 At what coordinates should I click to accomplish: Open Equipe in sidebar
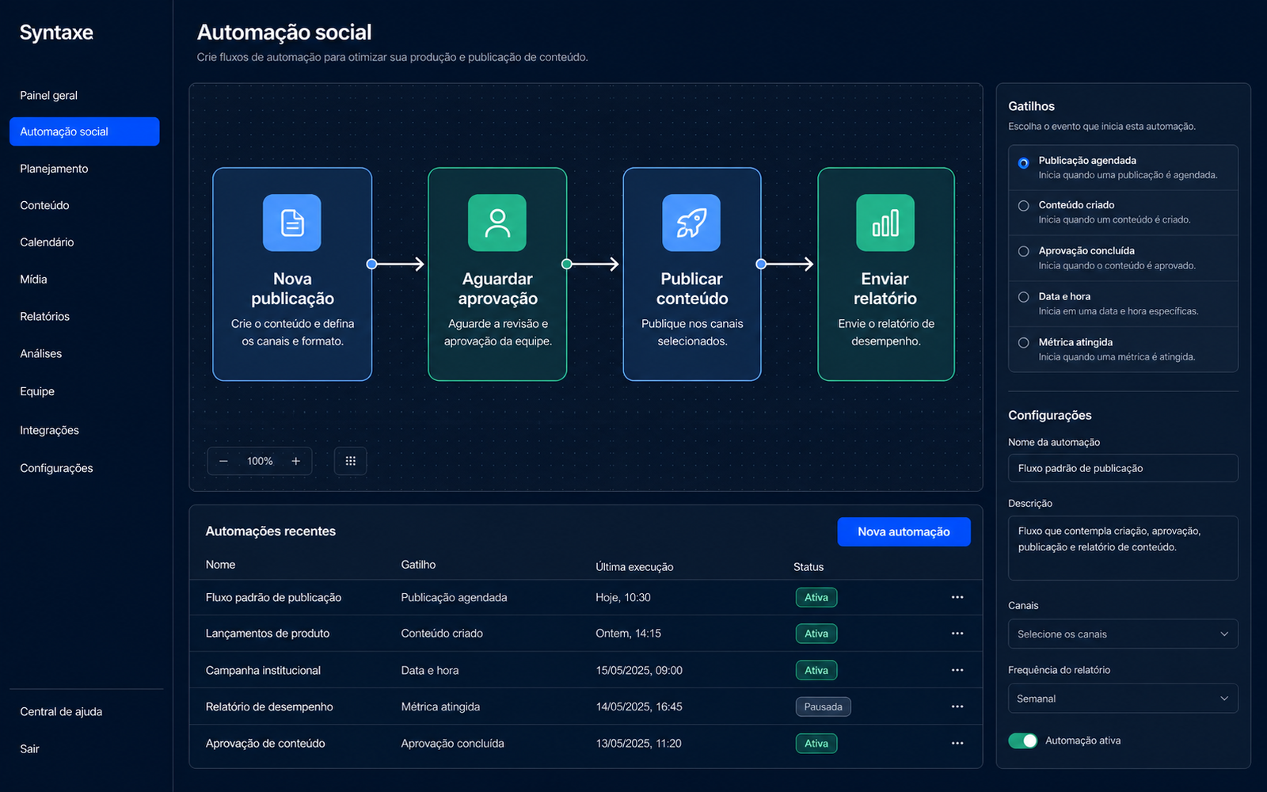(x=37, y=391)
